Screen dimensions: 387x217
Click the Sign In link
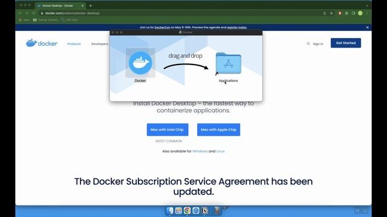coord(318,44)
